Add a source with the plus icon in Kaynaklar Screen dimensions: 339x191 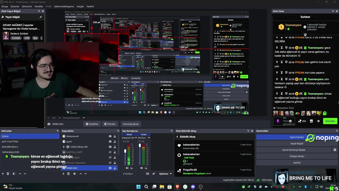tap(63, 174)
